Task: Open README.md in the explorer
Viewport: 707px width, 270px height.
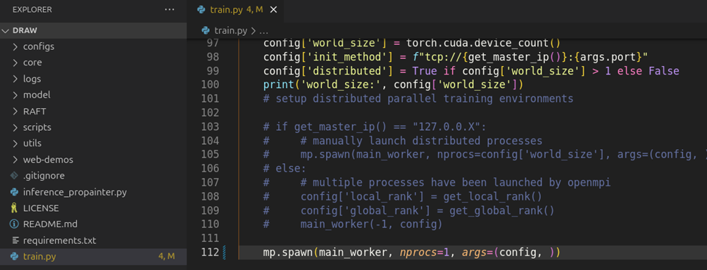Action: coord(94,224)
